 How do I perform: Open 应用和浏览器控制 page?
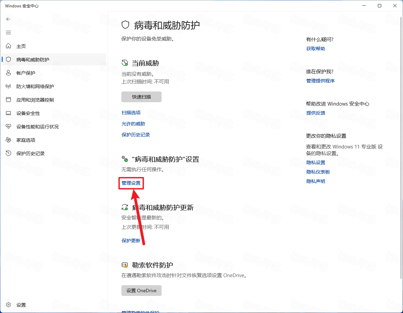[54, 100]
